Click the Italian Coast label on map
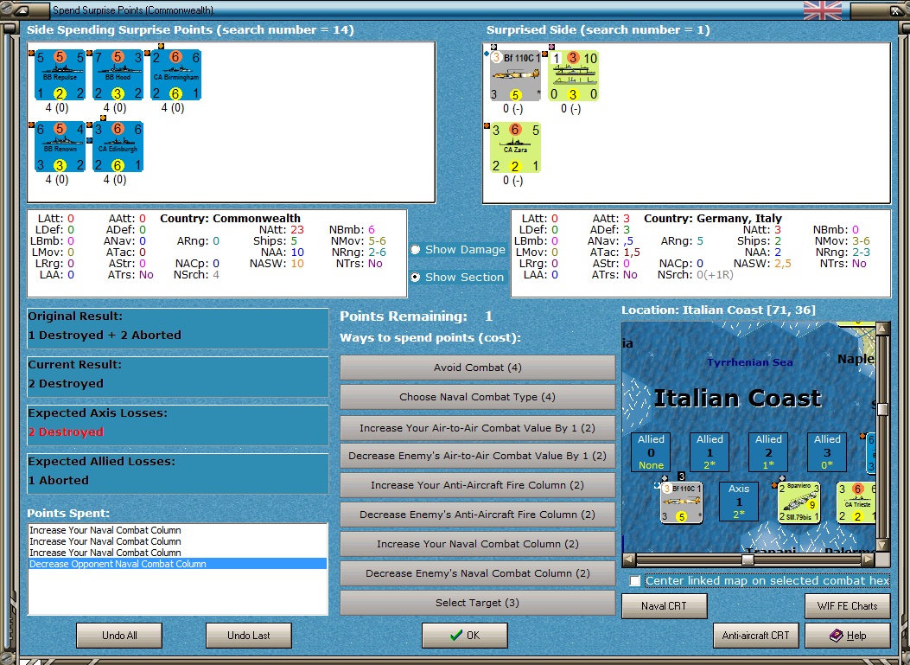The height and width of the screenshot is (665, 910). pyautogui.click(x=737, y=399)
